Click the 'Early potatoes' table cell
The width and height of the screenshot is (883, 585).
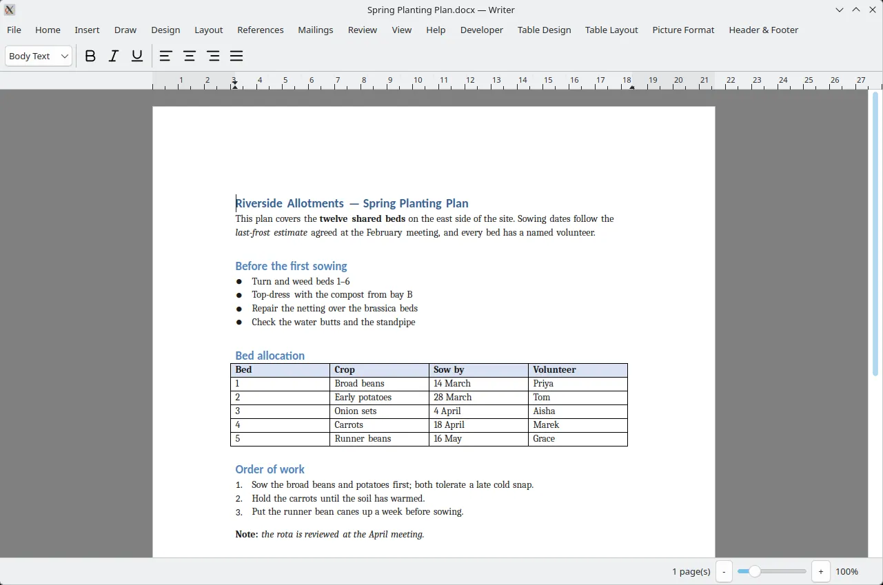point(379,398)
